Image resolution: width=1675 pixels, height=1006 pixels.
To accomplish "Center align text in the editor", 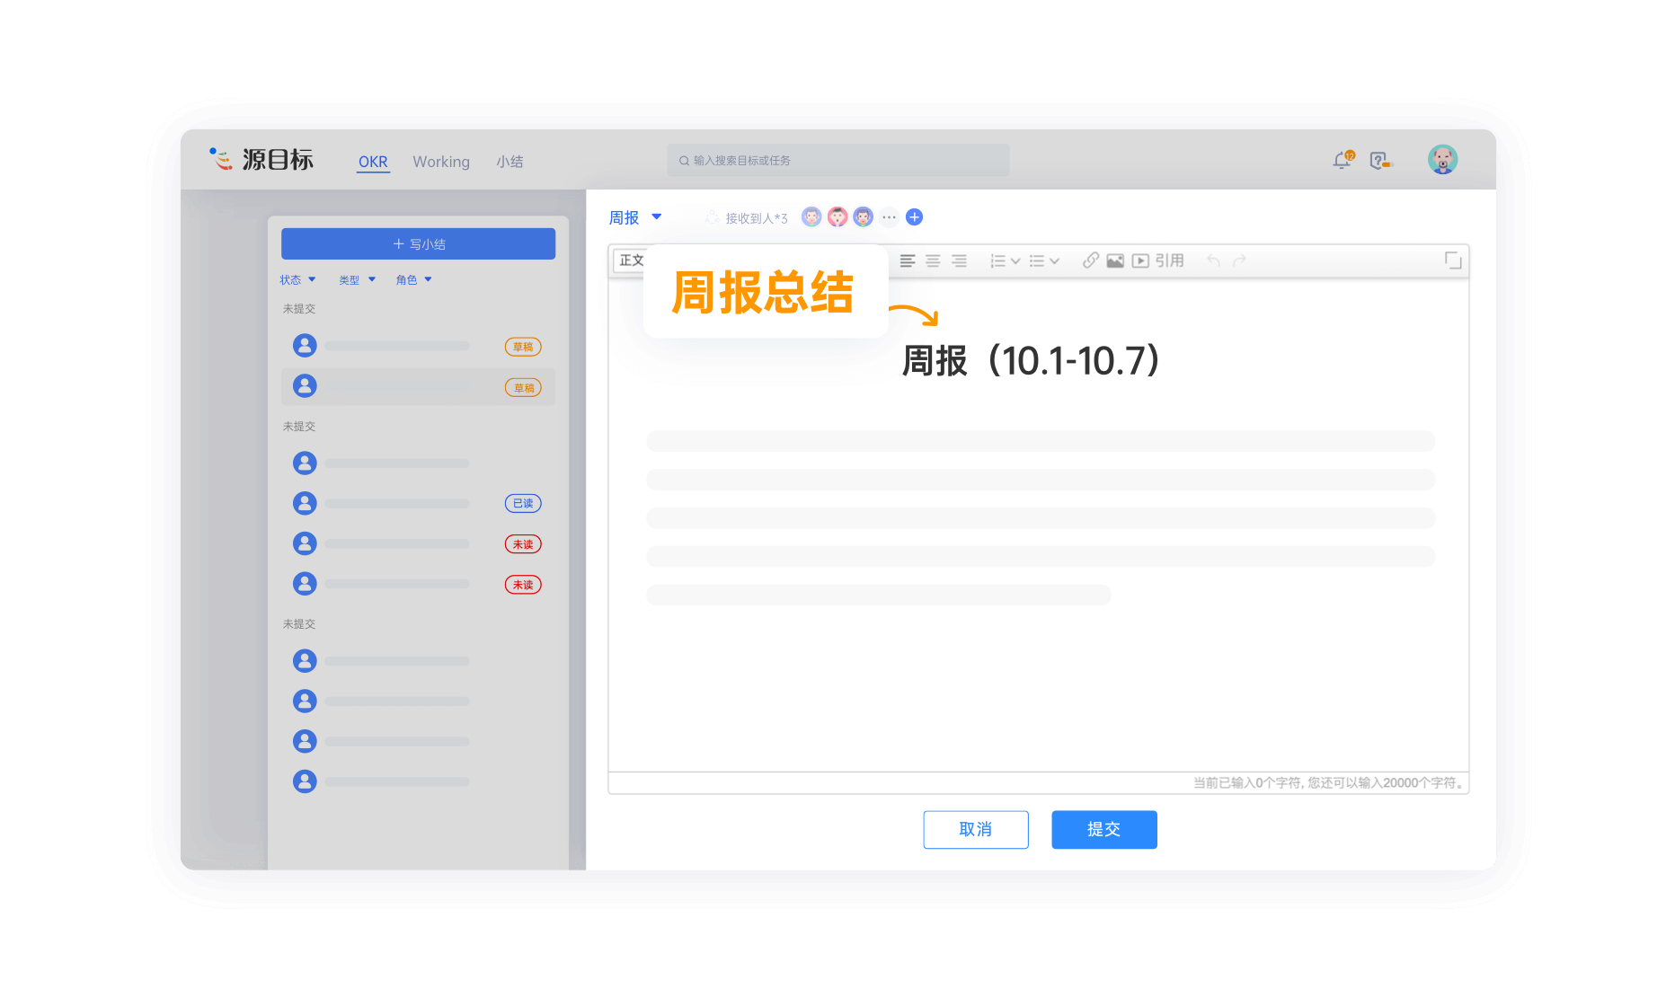I will coord(933,260).
